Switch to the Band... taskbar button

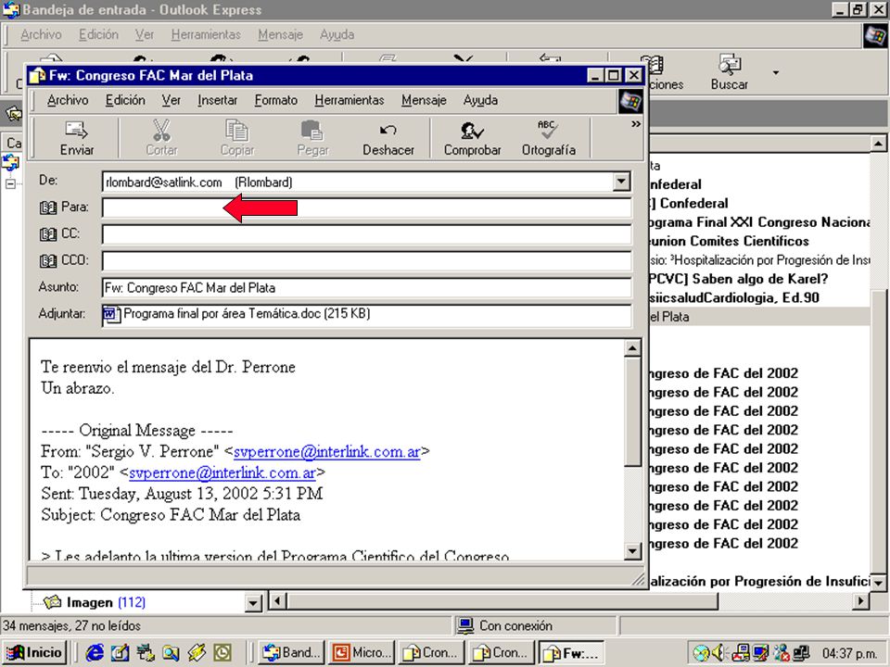(x=292, y=653)
